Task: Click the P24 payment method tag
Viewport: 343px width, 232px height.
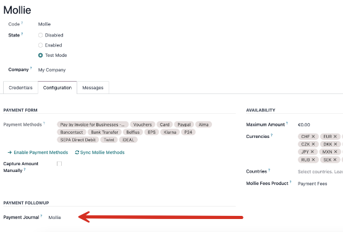Action: [188, 132]
